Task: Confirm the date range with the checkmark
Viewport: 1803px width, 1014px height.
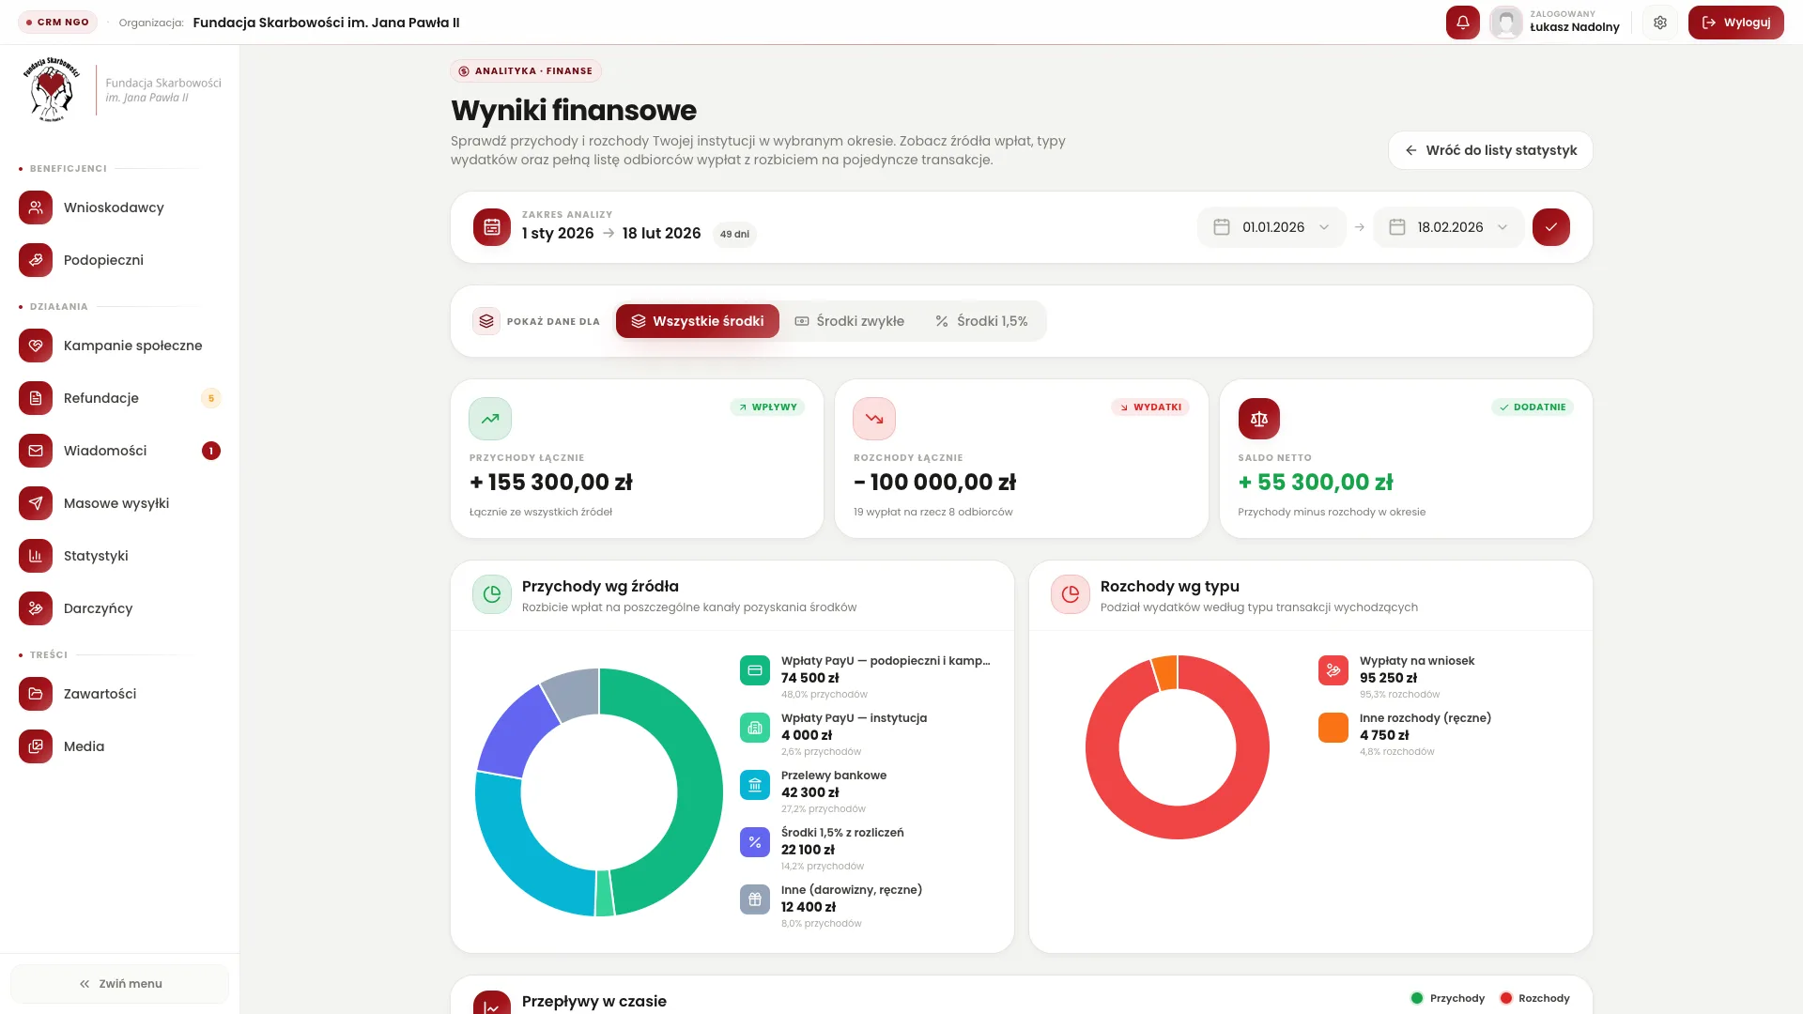Action: pos(1551,227)
